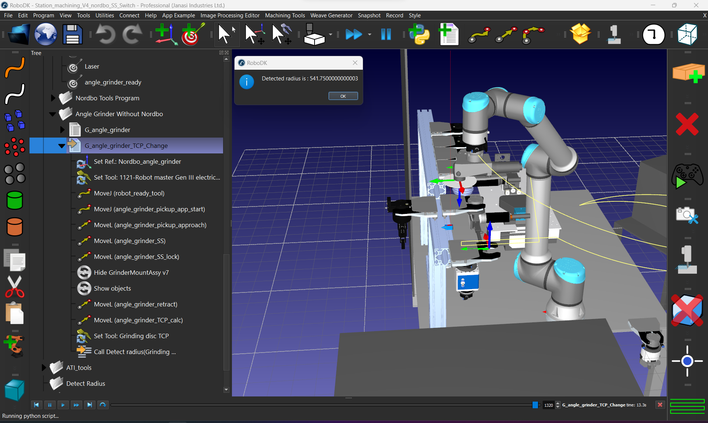Expand the Nordbo Tools Program folder
Screen dimensions: 708x423
click(x=53, y=98)
